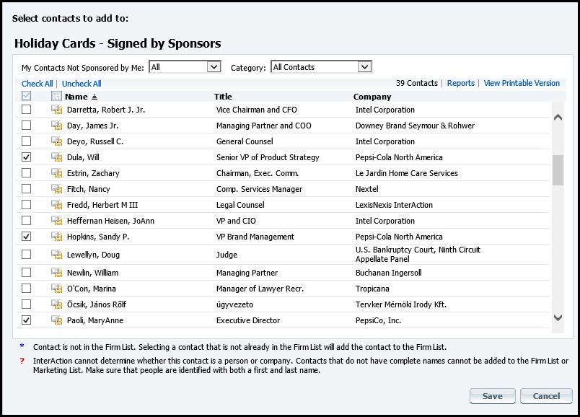Click the name Lewellyn, Doug
This screenshot has width=580, height=417.
click(x=93, y=255)
